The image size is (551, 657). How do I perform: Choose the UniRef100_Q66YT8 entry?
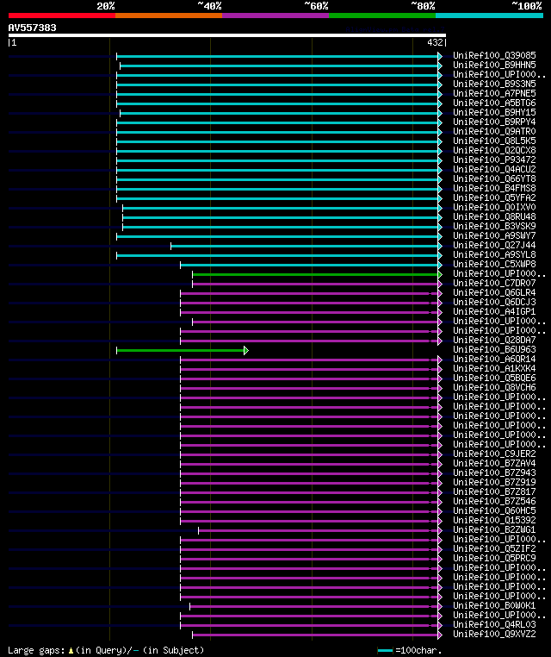coord(494,179)
